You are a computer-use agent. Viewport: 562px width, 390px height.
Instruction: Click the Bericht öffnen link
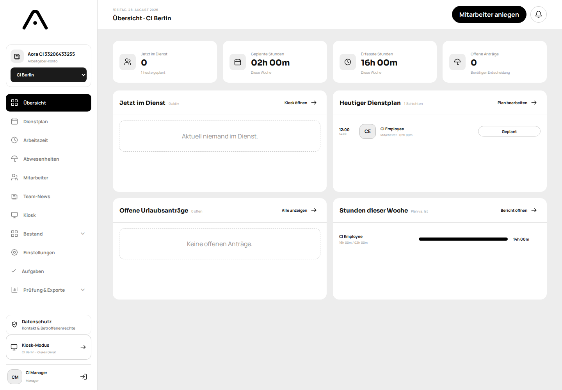[x=519, y=210]
